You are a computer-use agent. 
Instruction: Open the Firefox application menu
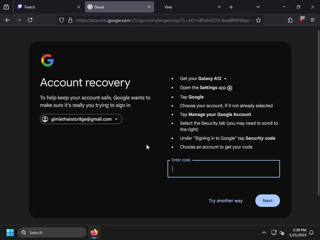[312, 20]
